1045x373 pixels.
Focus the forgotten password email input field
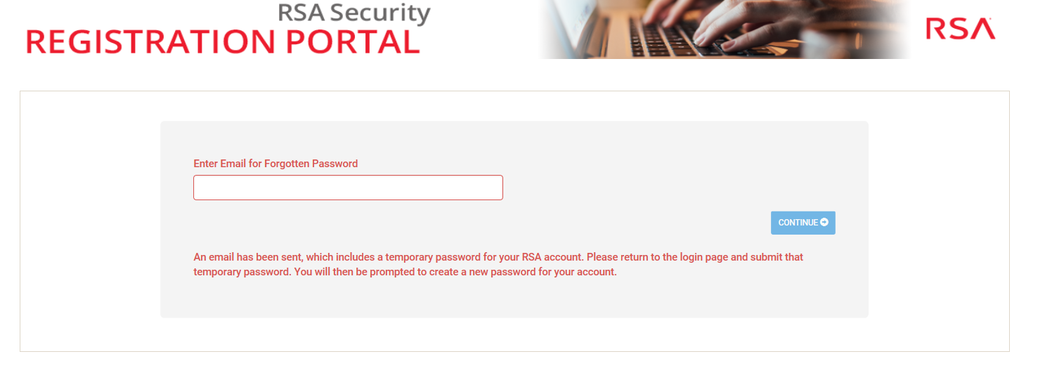(348, 188)
